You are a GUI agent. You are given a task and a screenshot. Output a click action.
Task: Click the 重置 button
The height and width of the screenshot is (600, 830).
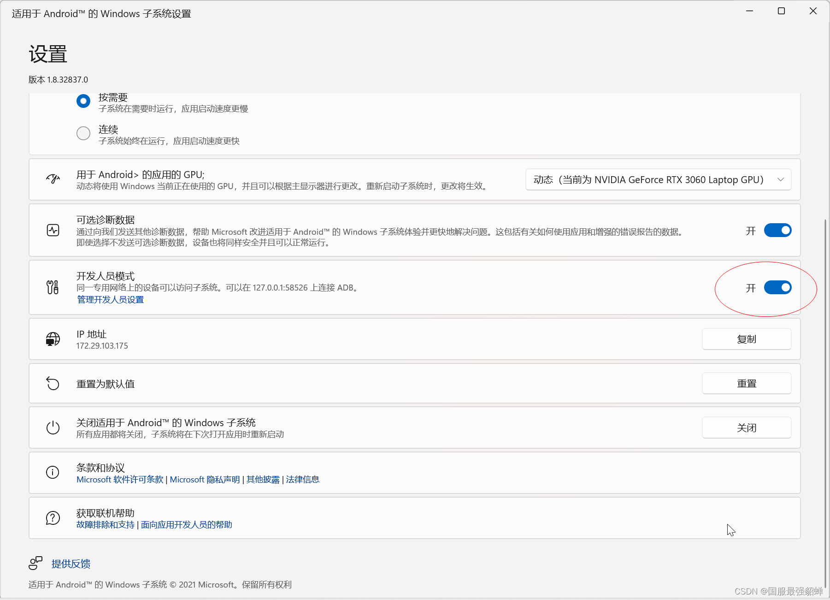(747, 383)
